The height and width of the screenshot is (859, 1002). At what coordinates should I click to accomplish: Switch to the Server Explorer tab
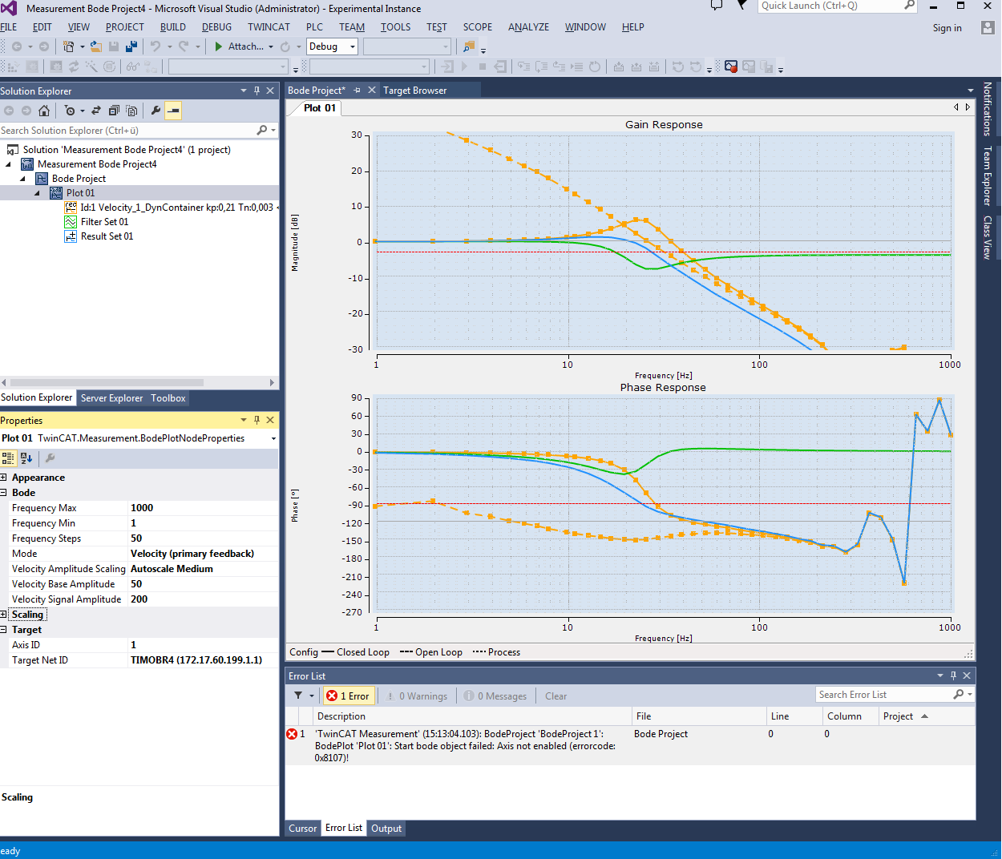point(111,398)
